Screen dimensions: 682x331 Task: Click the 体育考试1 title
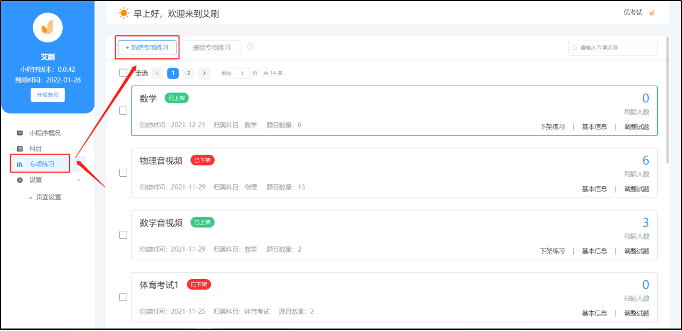159,285
